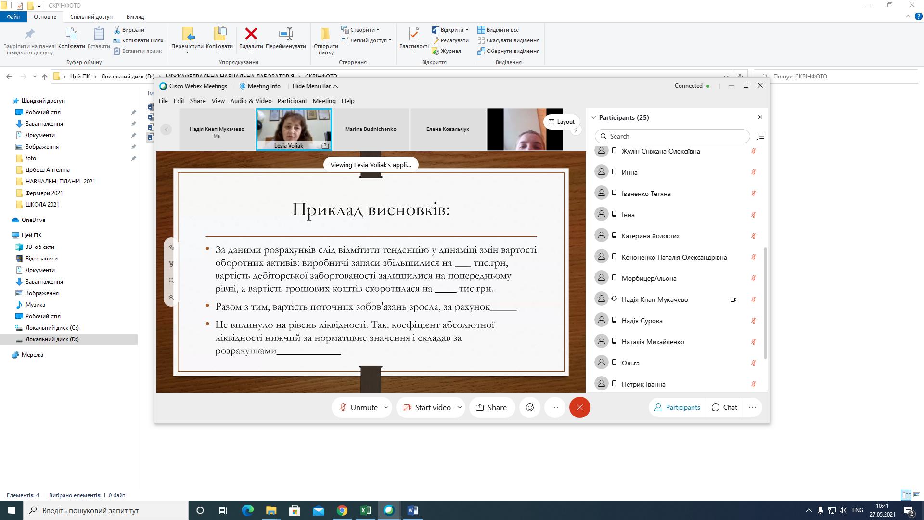
Task: Open the Help menu in Webex
Action: click(348, 101)
